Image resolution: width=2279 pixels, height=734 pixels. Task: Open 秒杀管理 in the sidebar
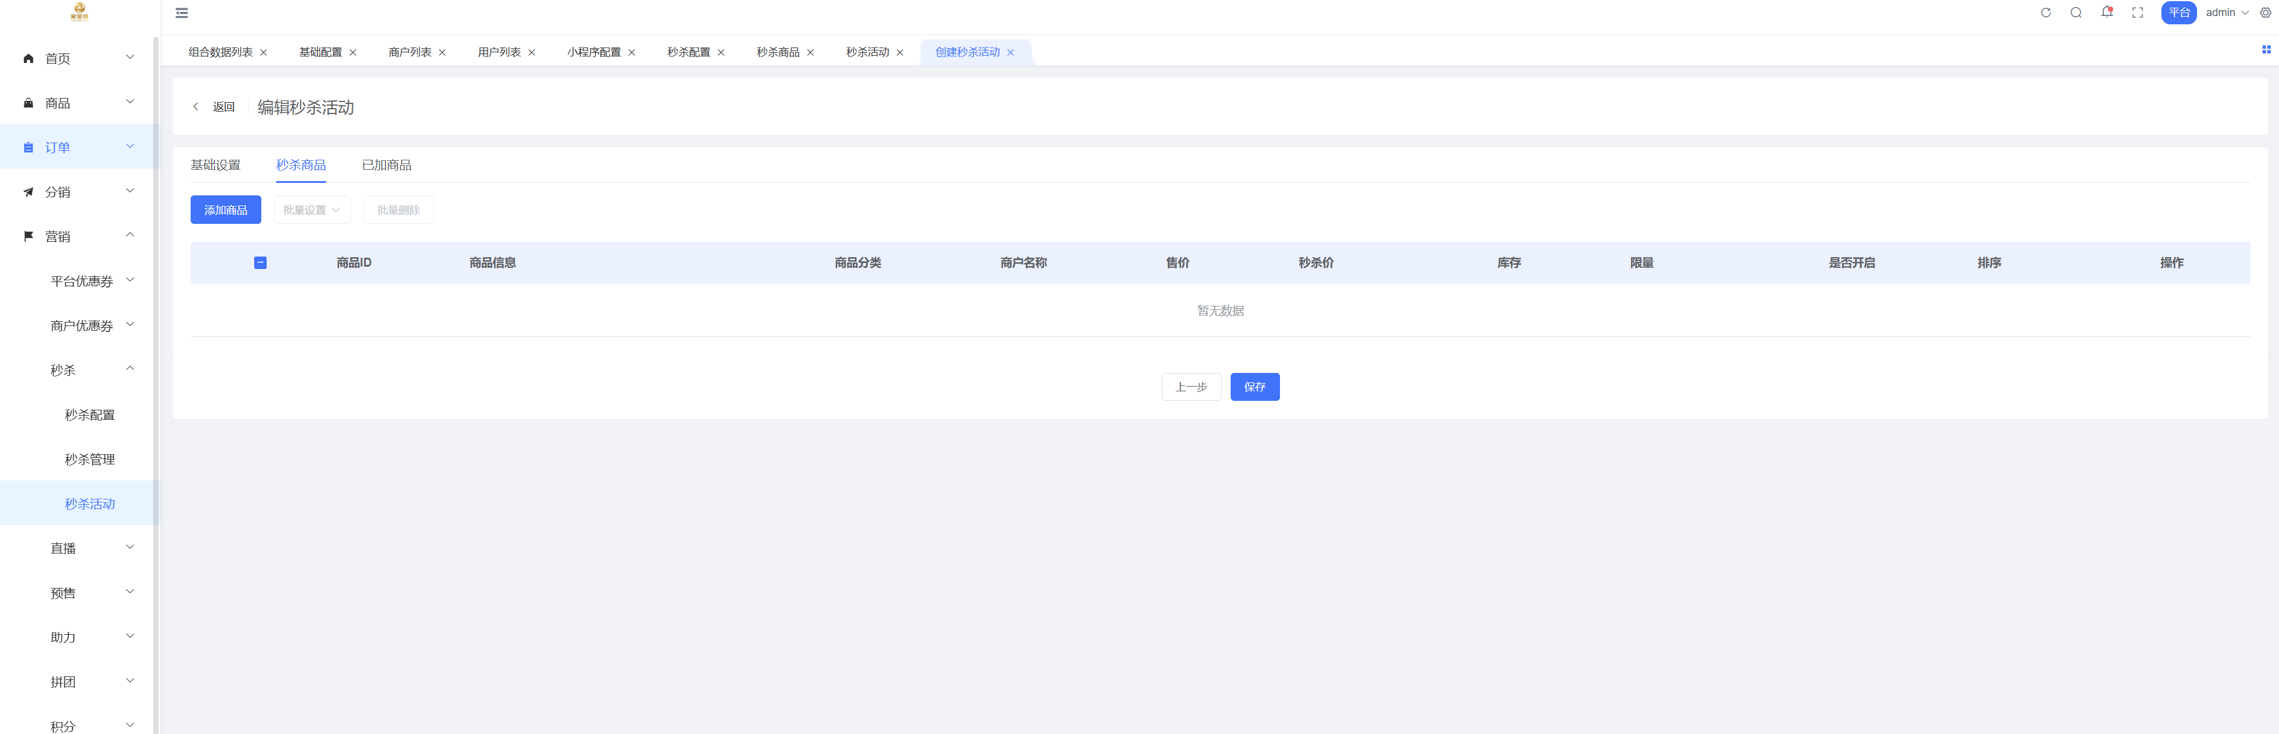pos(89,459)
